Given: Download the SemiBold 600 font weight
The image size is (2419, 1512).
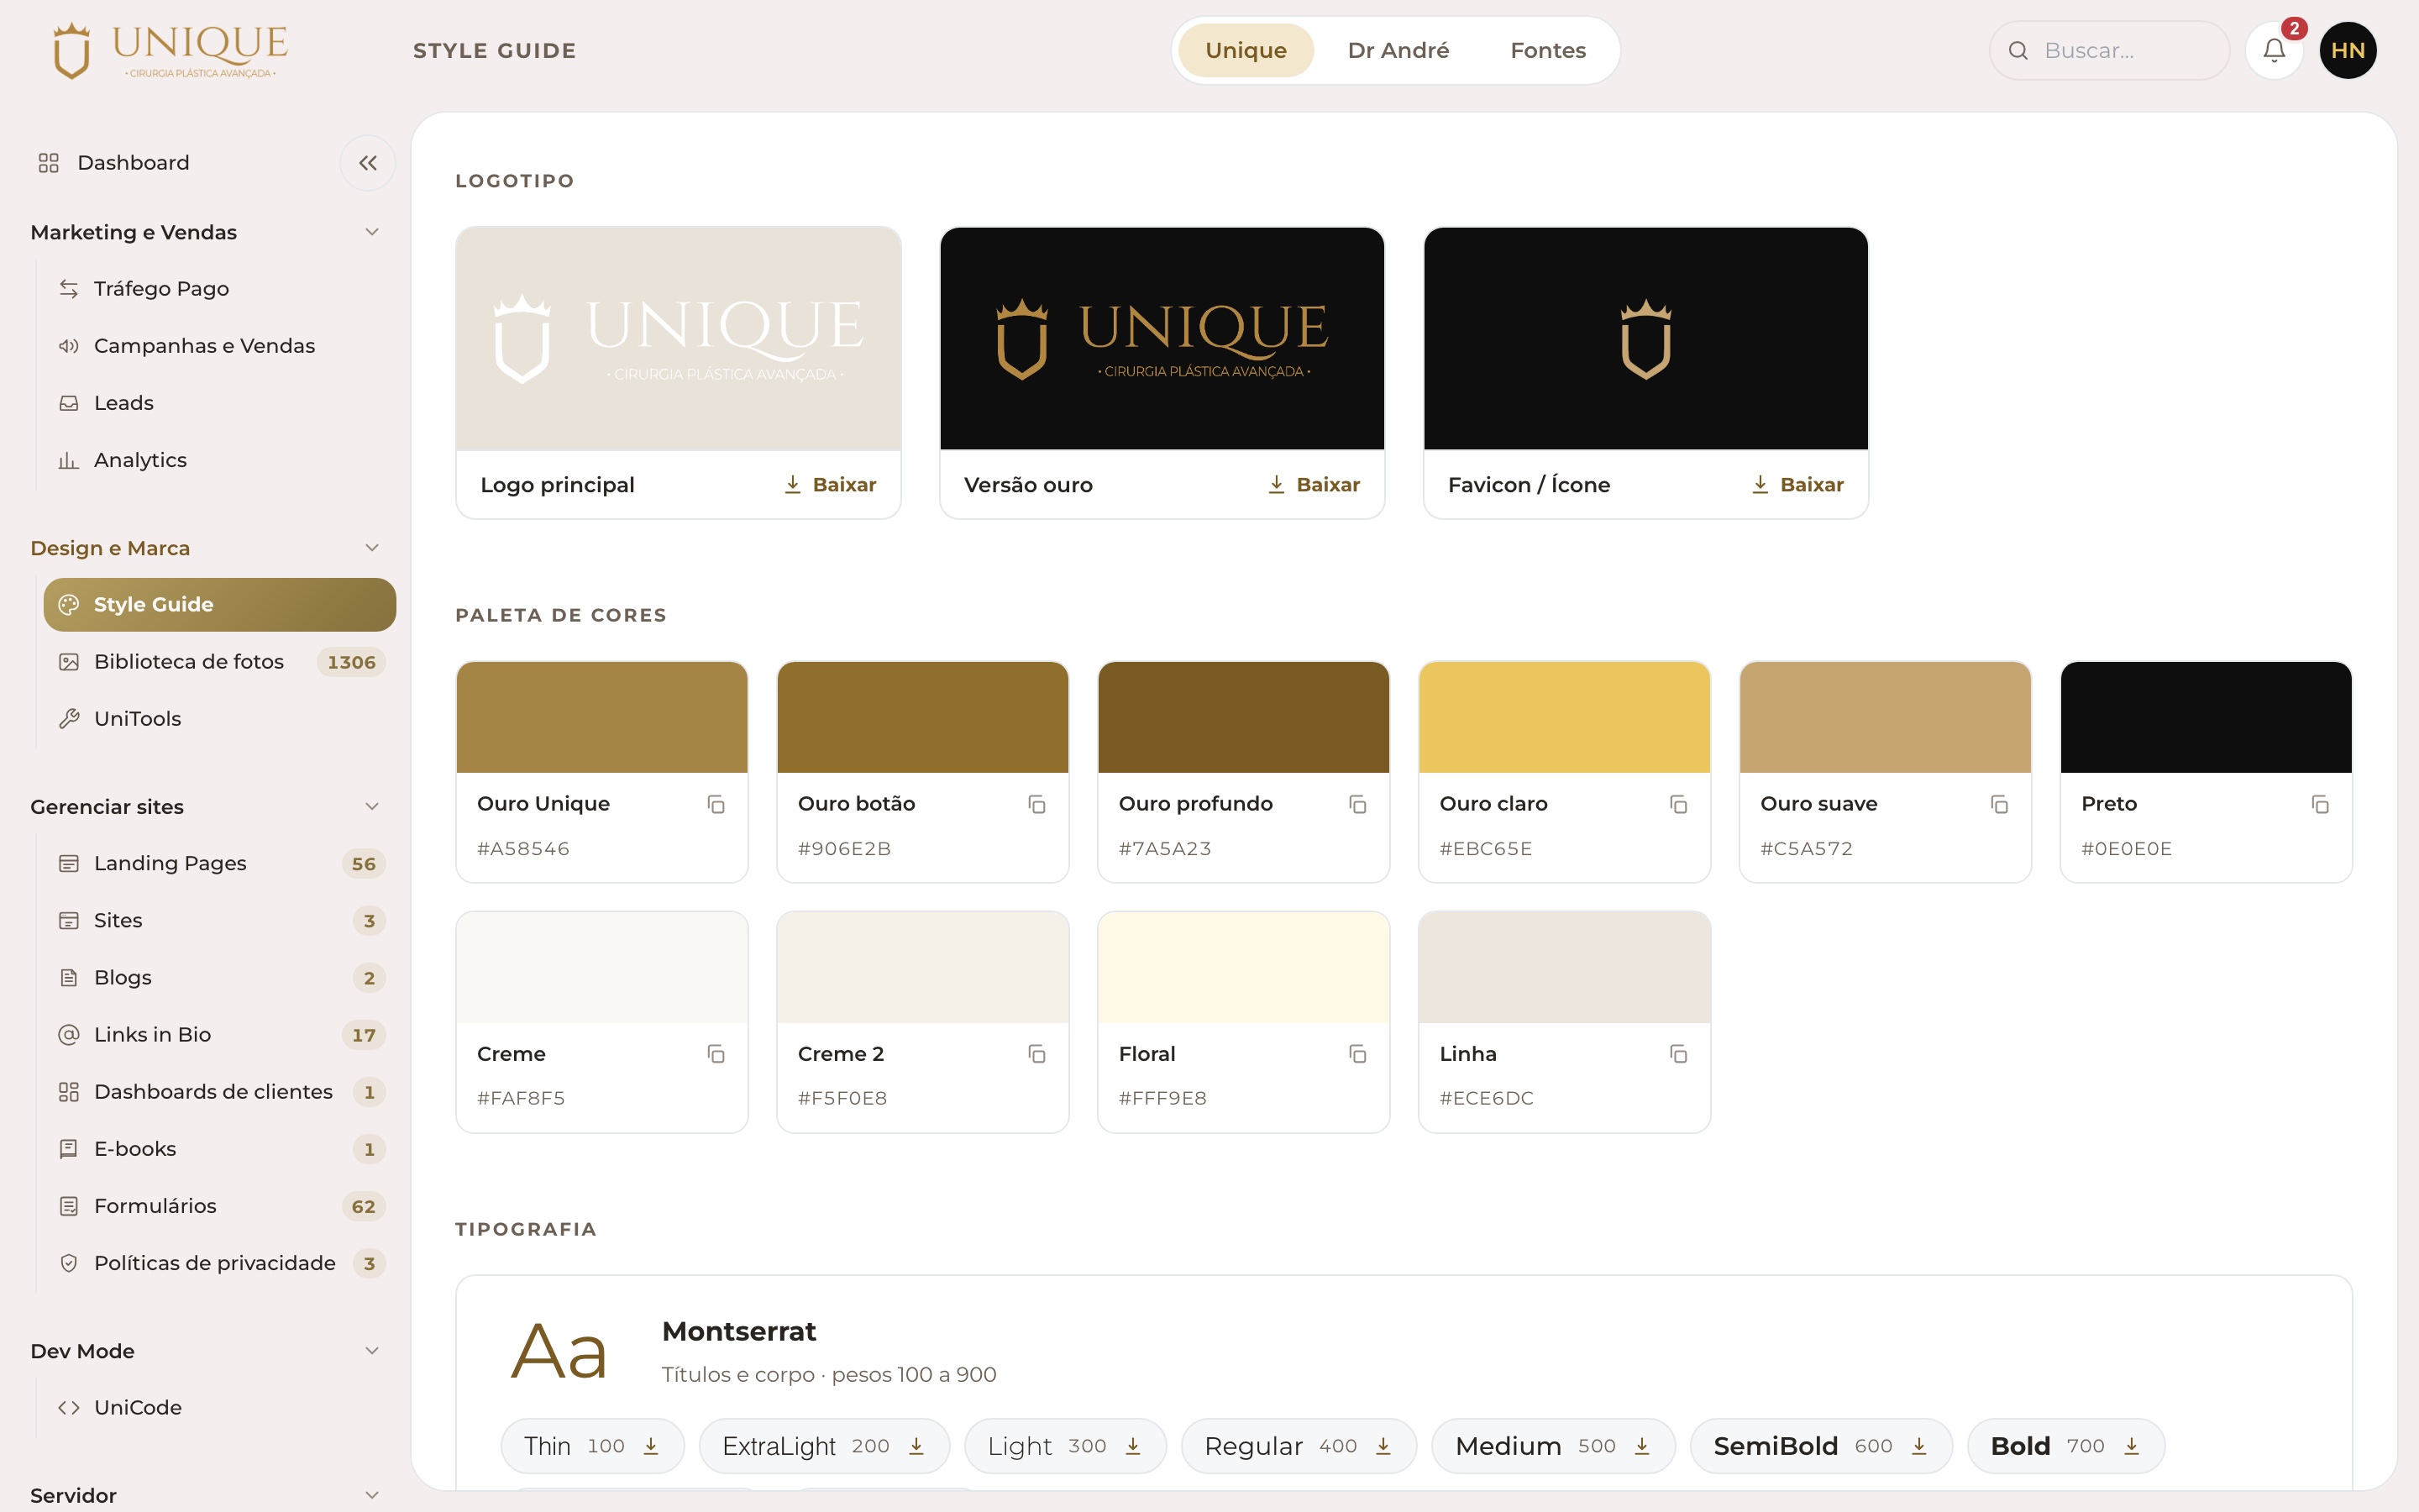Looking at the screenshot, I should coord(1918,1446).
